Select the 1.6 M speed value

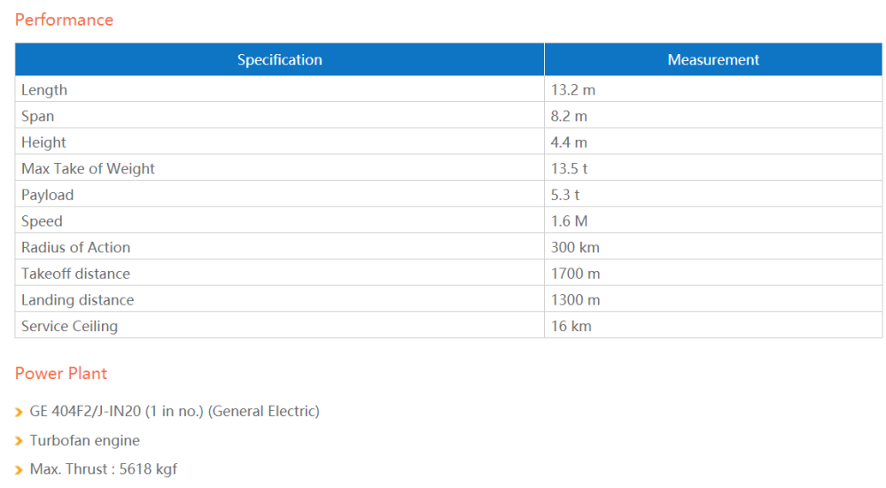click(x=569, y=221)
